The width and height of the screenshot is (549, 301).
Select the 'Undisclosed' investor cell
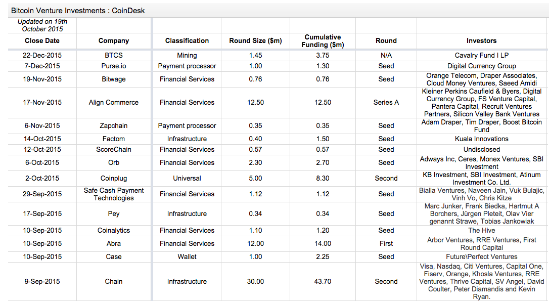pyautogui.click(x=482, y=149)
